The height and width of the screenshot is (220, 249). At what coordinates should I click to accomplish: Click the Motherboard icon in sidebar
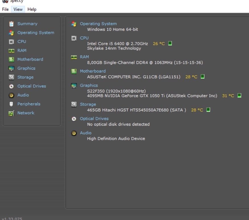tap(11, 59)
